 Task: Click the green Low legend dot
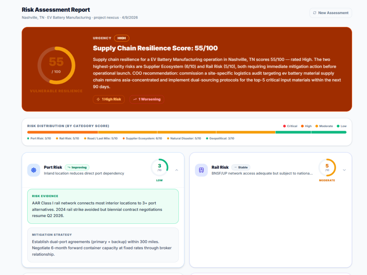(x=338, y=126)
